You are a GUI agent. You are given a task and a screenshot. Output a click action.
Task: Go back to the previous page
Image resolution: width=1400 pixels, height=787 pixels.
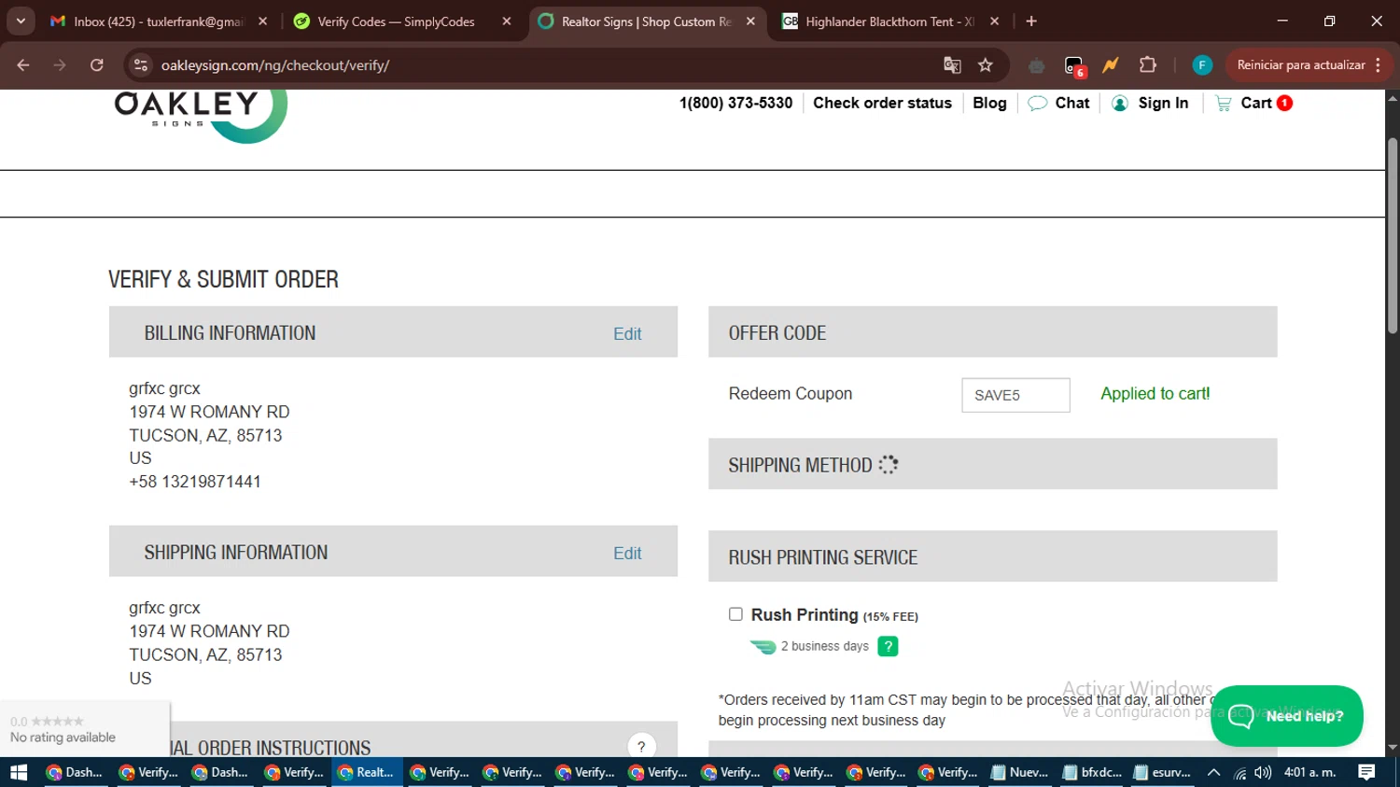pos(23,65)
